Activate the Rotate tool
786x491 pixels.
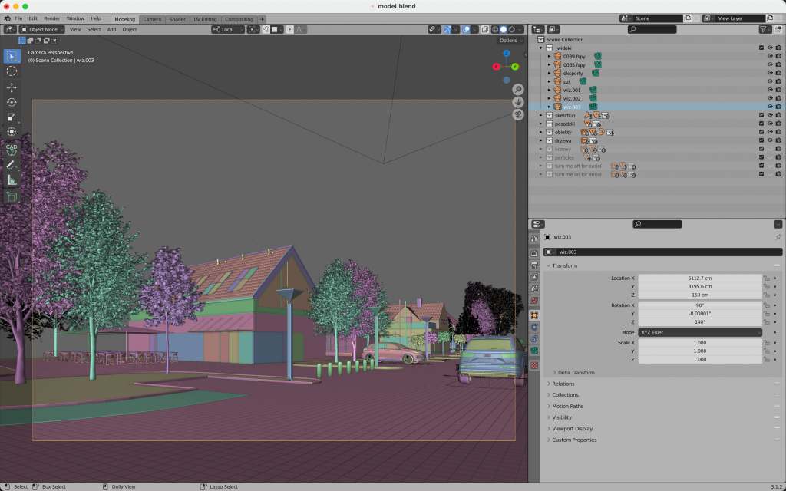pyautogui.click(x=12, y=102)
